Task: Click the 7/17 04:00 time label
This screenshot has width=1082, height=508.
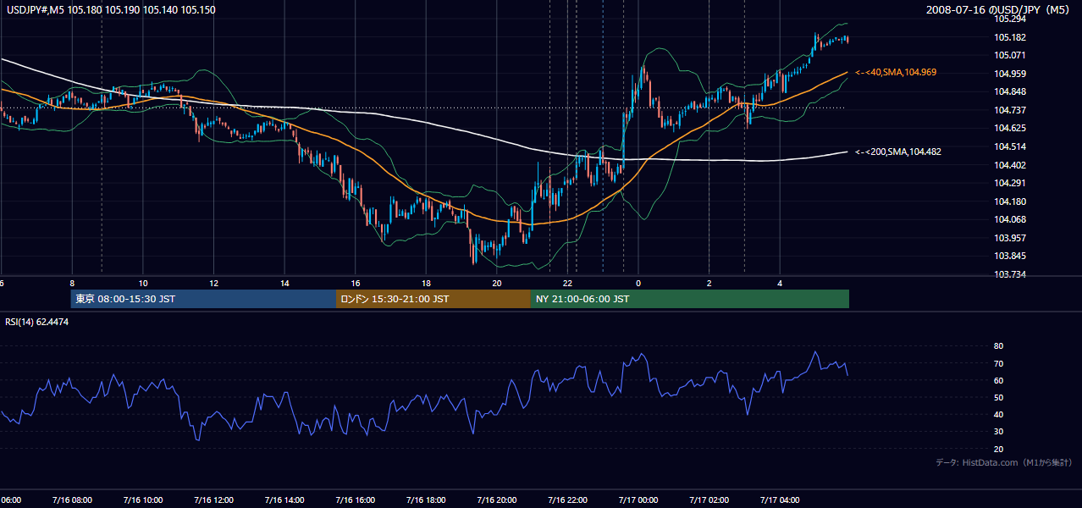Action: click(779, 500)
